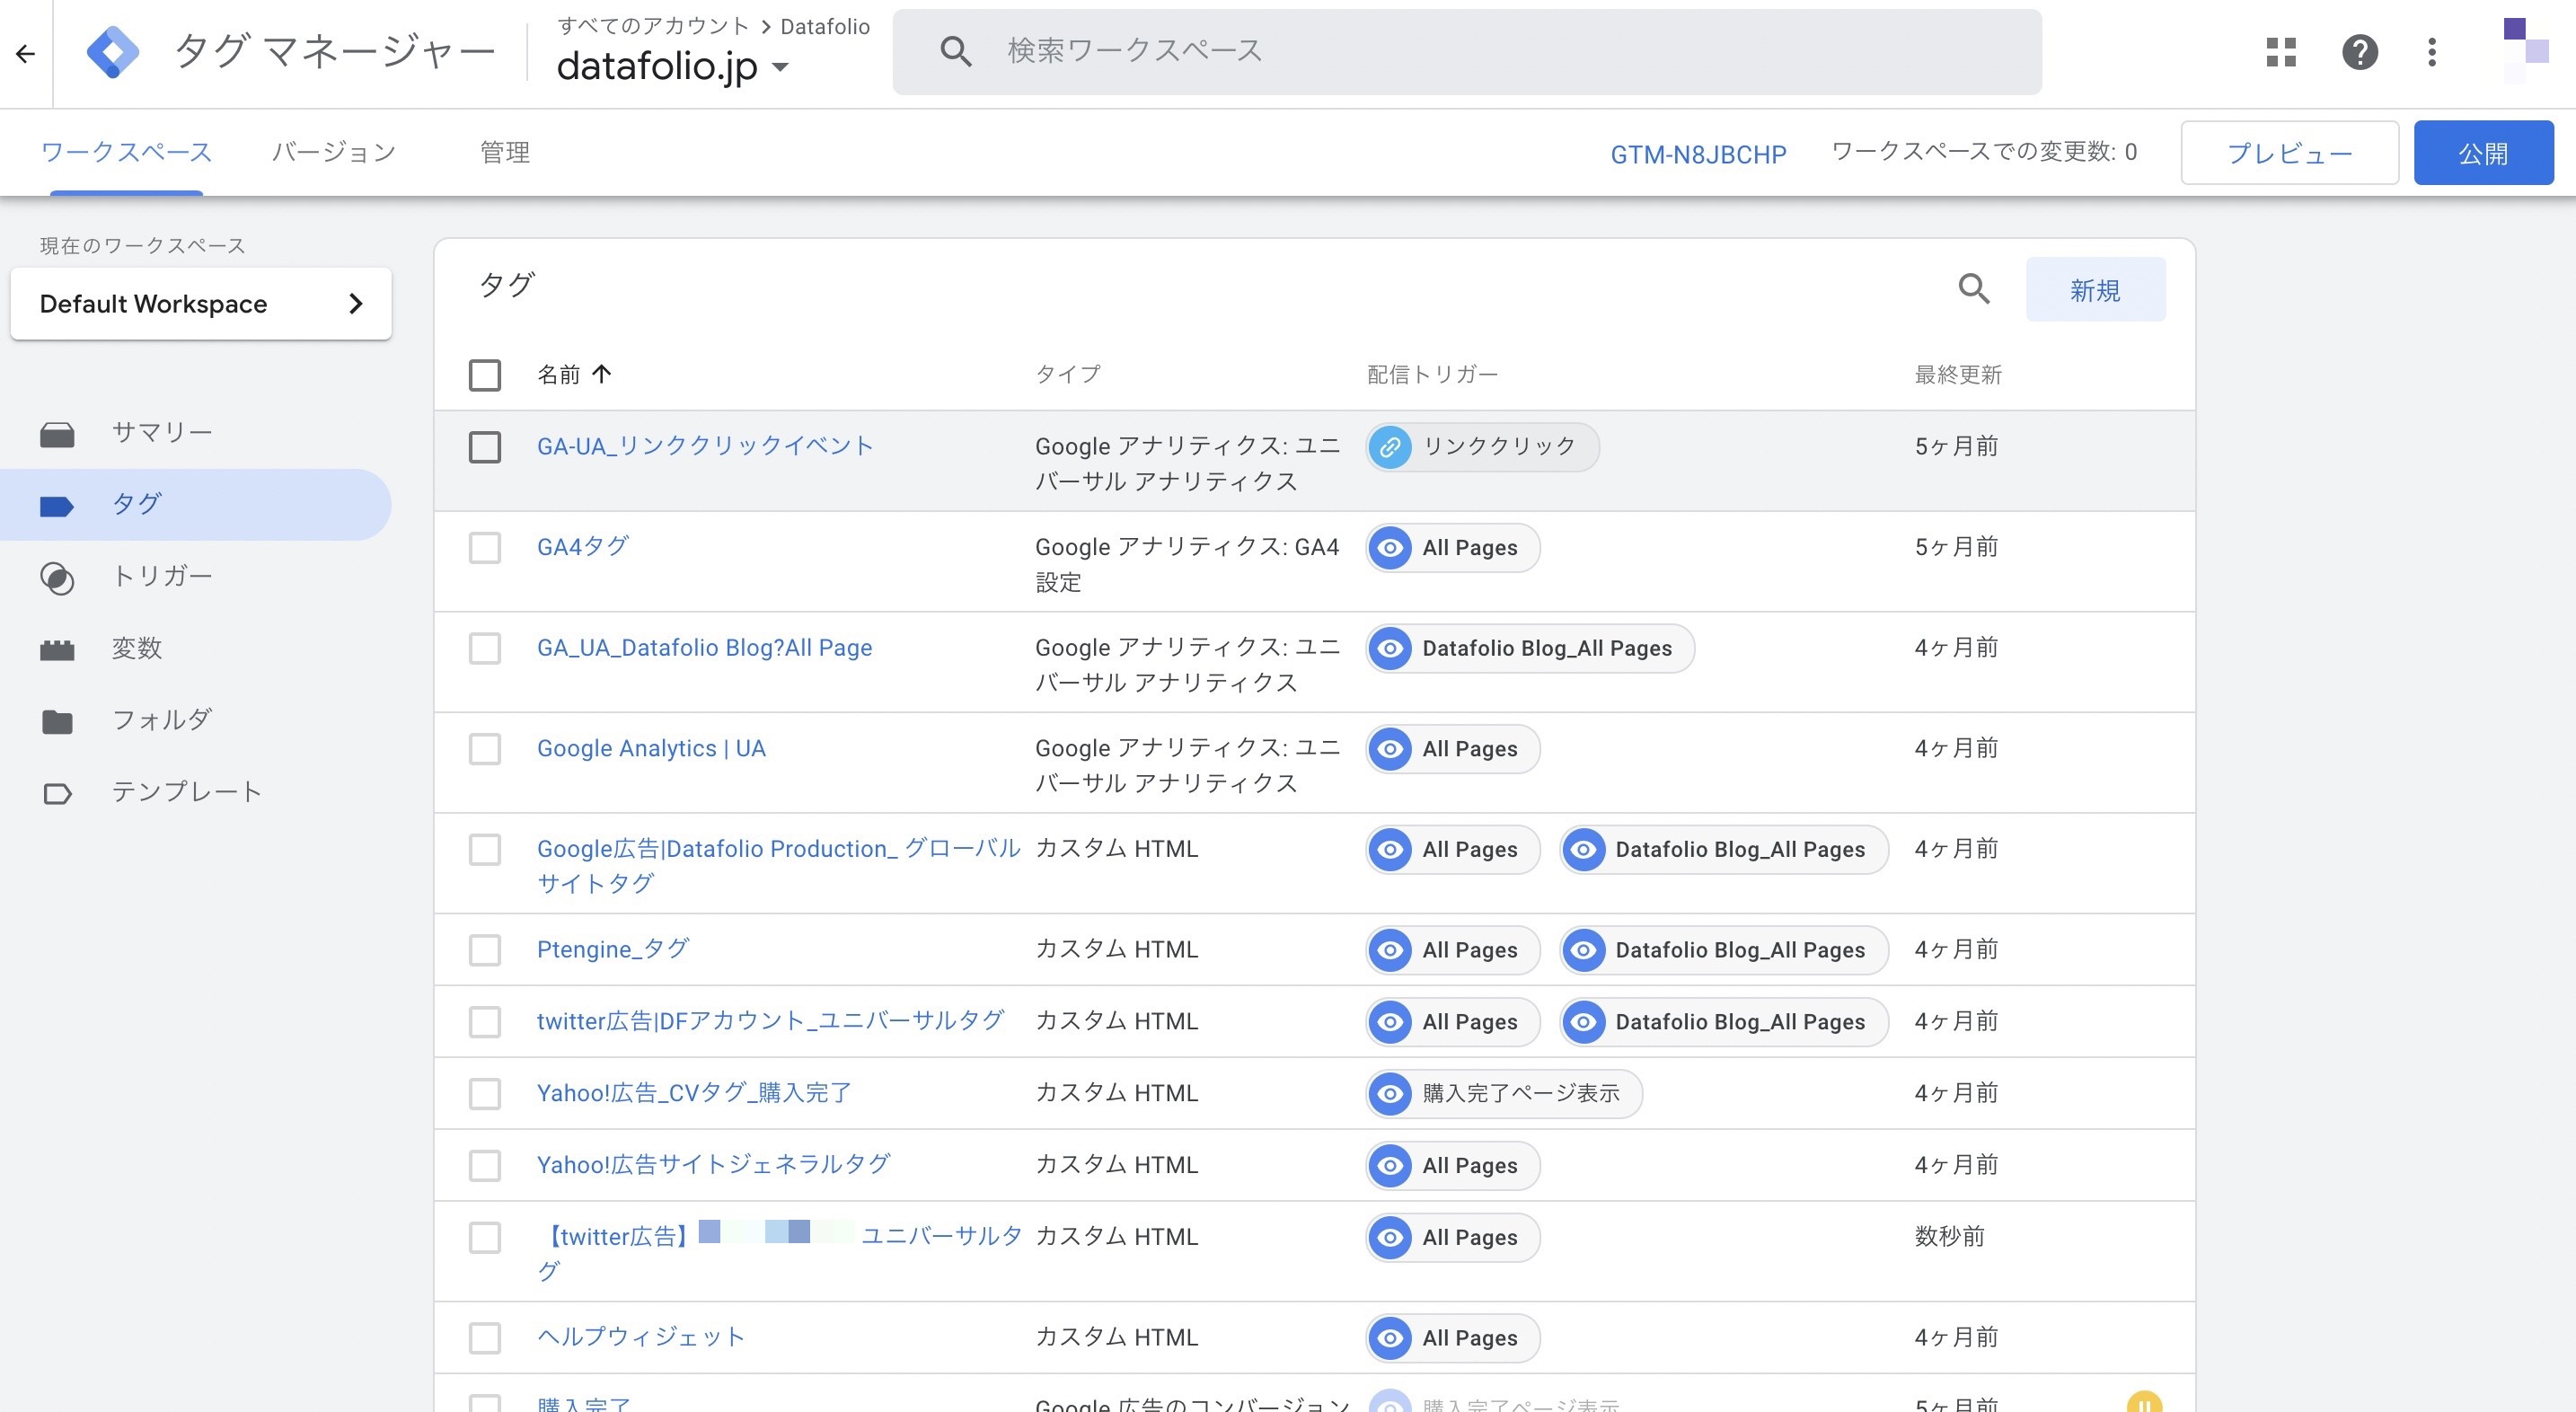Click the Datafolio breadcrumb
Screen dimensions: 2576x1412
(x=825, y=26)
